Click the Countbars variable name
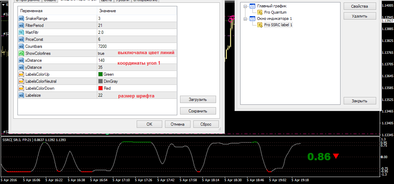The width and height of the screenshot is (394, 184). 34,46
